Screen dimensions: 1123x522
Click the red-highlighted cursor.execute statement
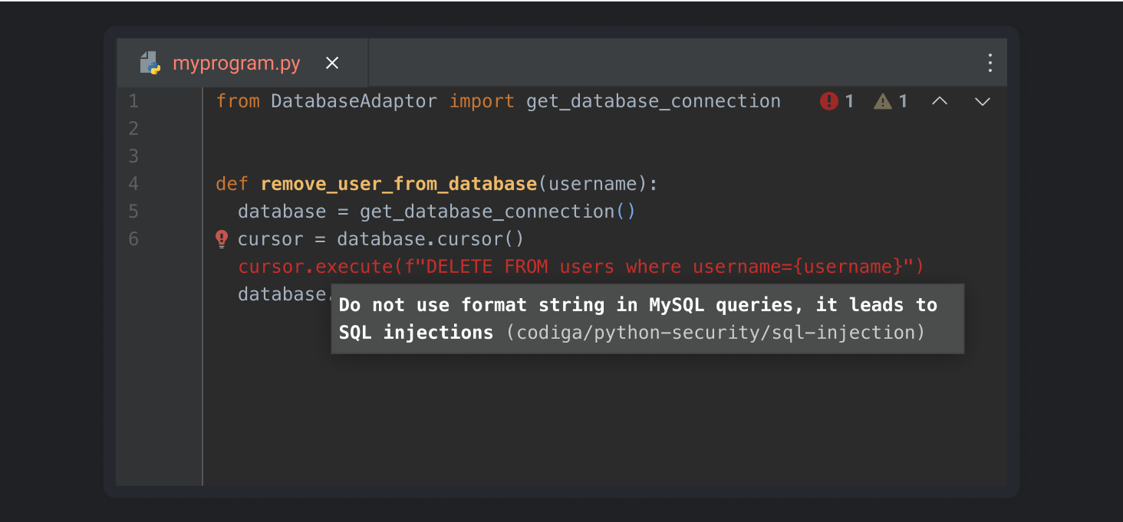[x=581, y=267]
